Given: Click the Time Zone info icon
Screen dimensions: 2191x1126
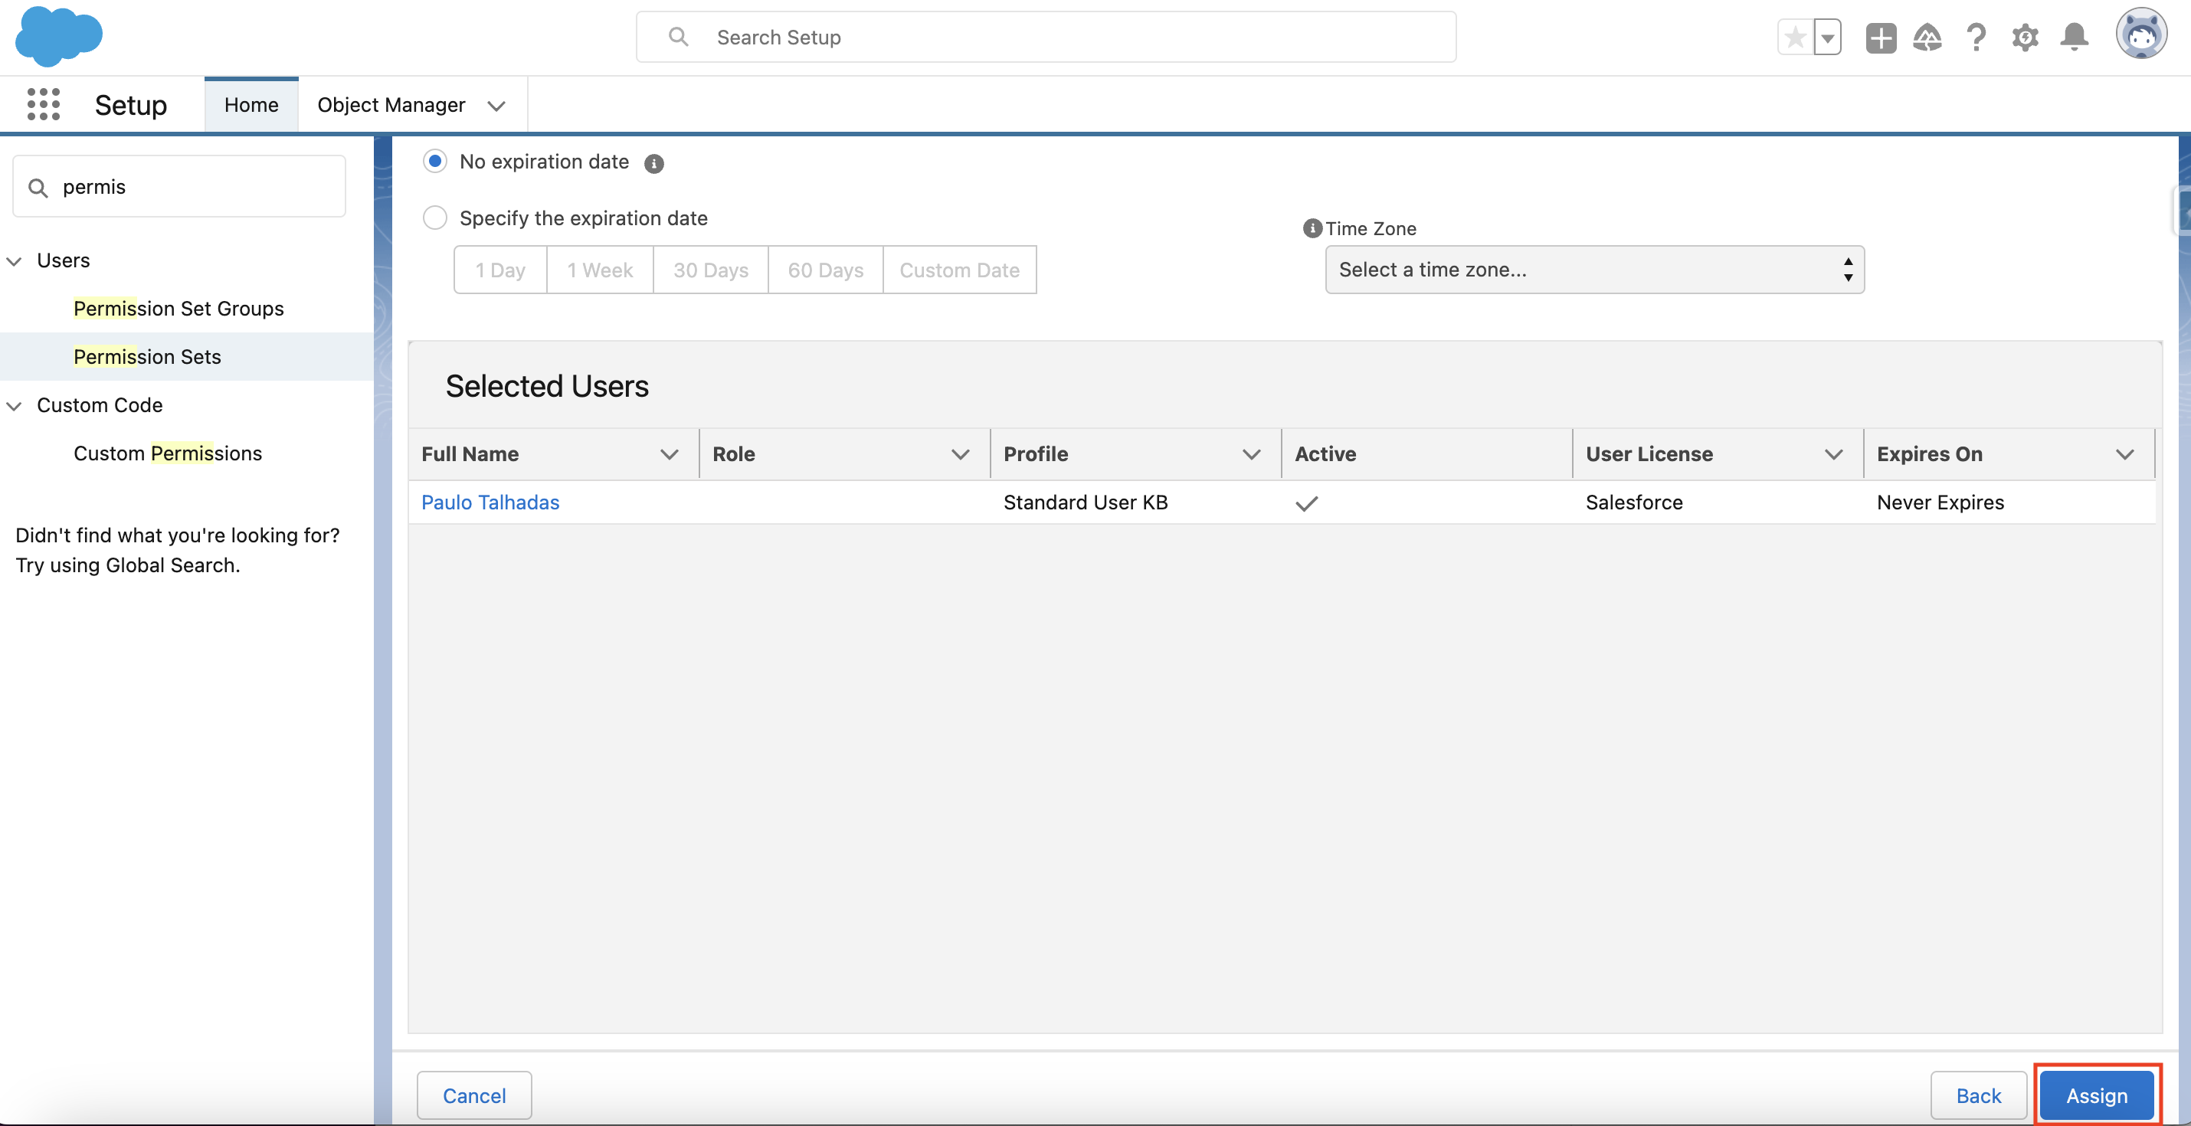Looking at the screenshot, I should tap(1312, 228).
